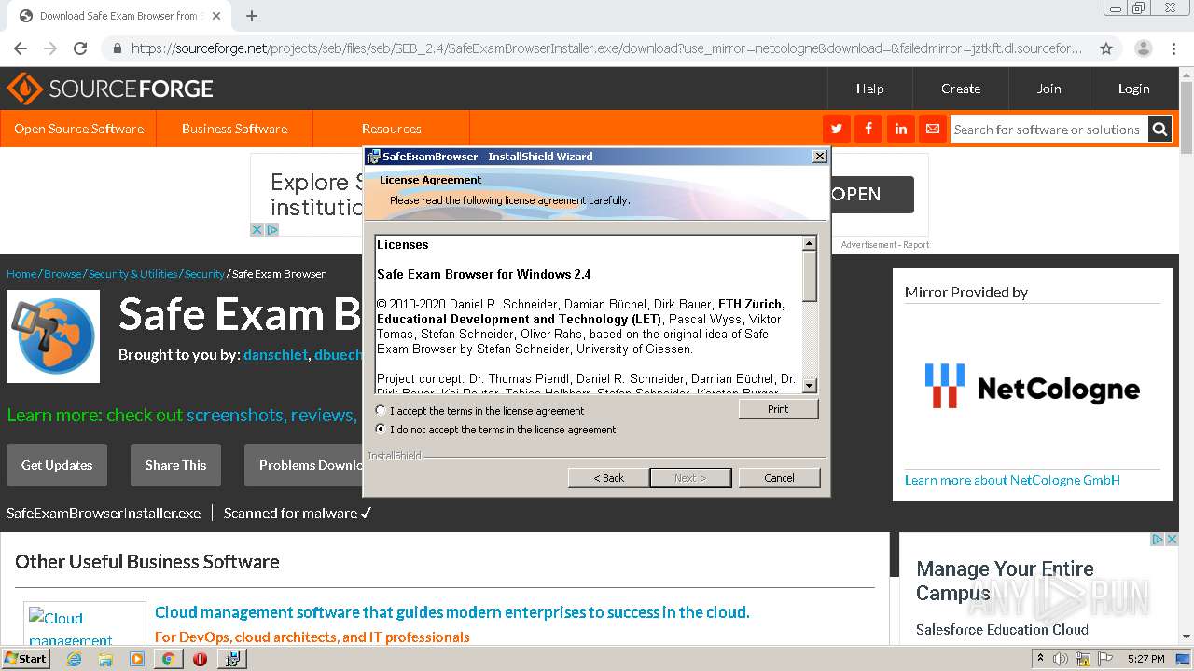The image size is (1194, 671).
Task: Open the Chrome taskbar icon
Action: point(169,659)
